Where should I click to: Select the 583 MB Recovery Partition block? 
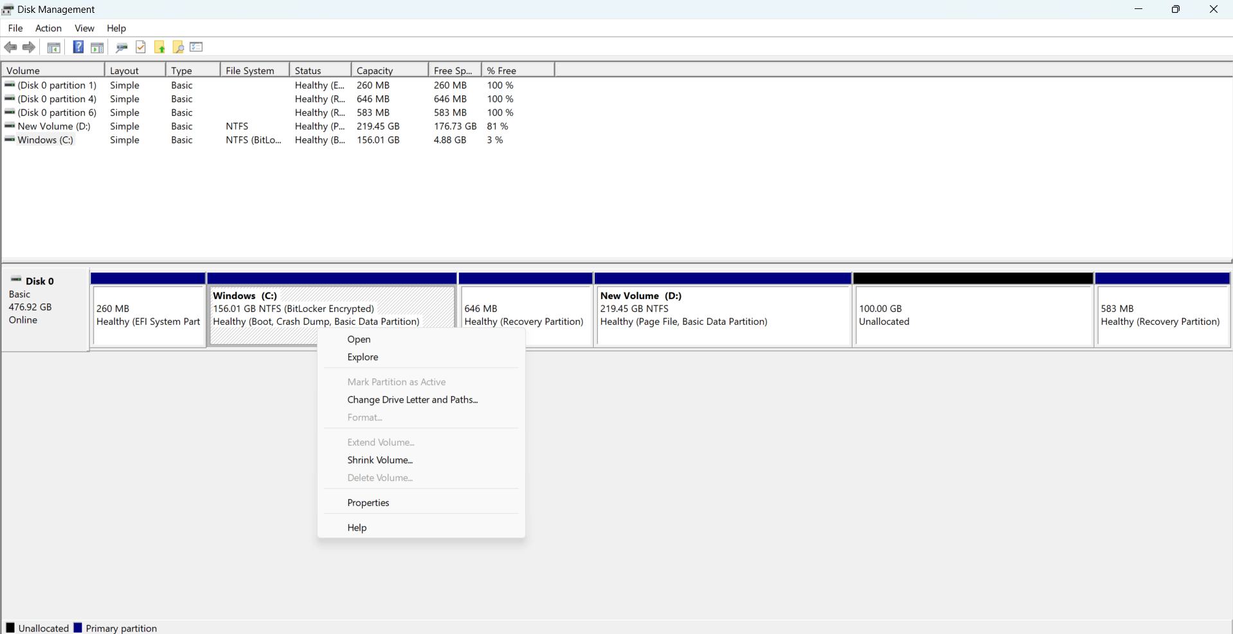tap(1163, 310)
